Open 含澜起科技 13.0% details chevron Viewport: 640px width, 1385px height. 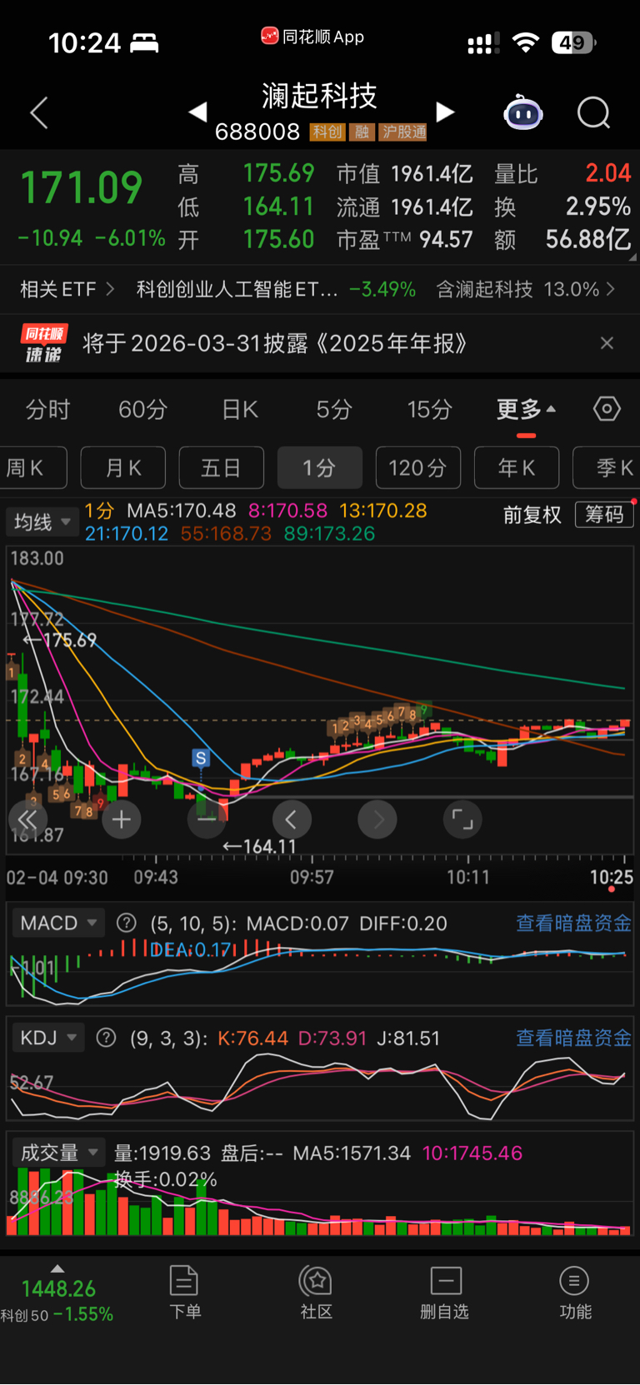(610, 289)
